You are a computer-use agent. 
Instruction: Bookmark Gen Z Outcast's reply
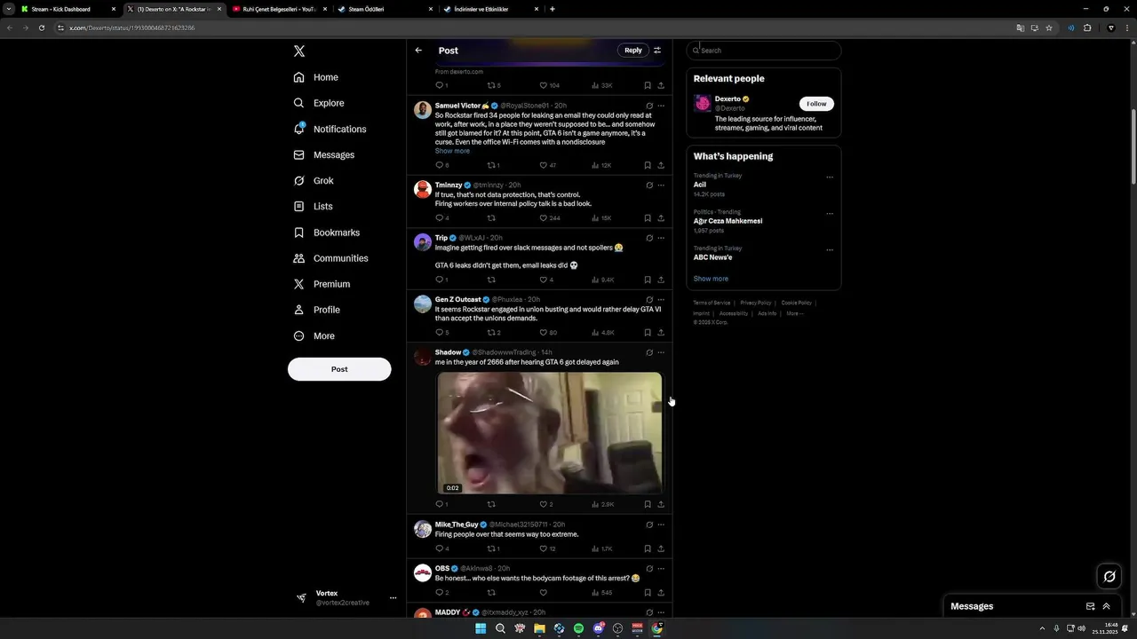tap(648, 333)
